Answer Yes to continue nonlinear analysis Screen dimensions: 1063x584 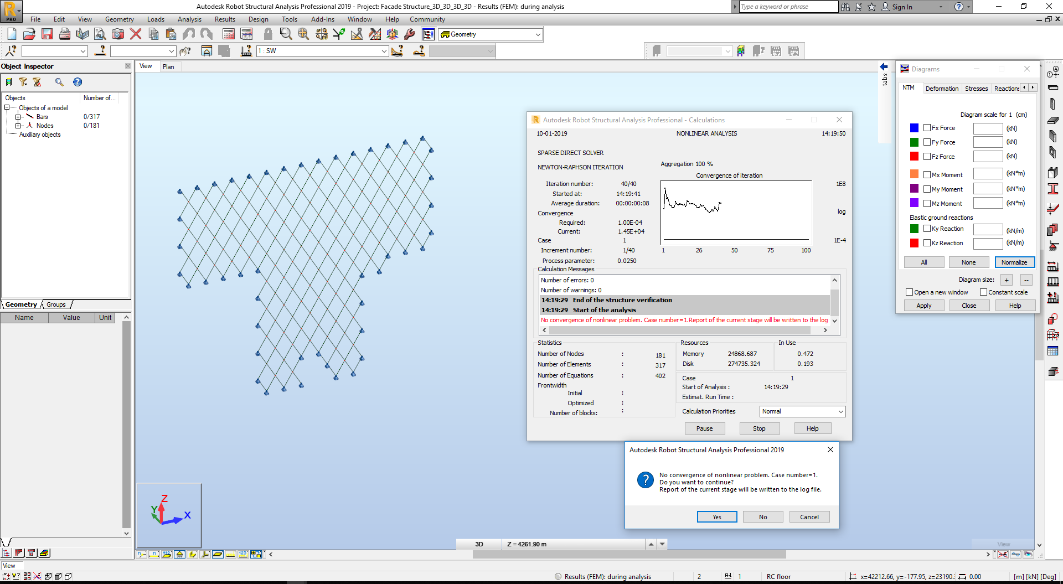[717, 516]
